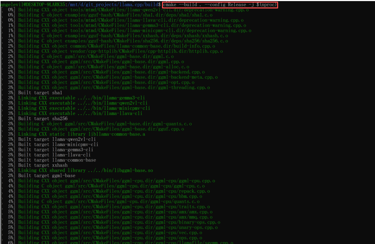This screenshot has height=244, width=375.
Task: Click the 'llama-llava-cli.dir/deprecation-warning.cpp.o' build line
Action: coord(122,20)
